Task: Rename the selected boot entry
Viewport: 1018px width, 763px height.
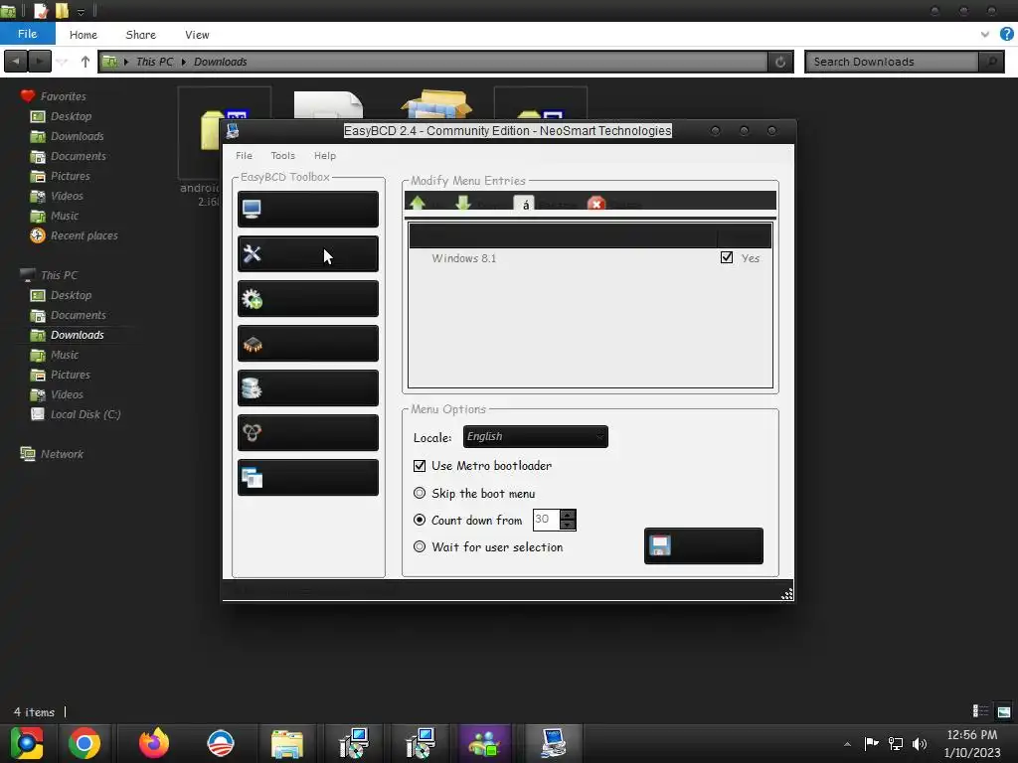Action: [525, 203]
